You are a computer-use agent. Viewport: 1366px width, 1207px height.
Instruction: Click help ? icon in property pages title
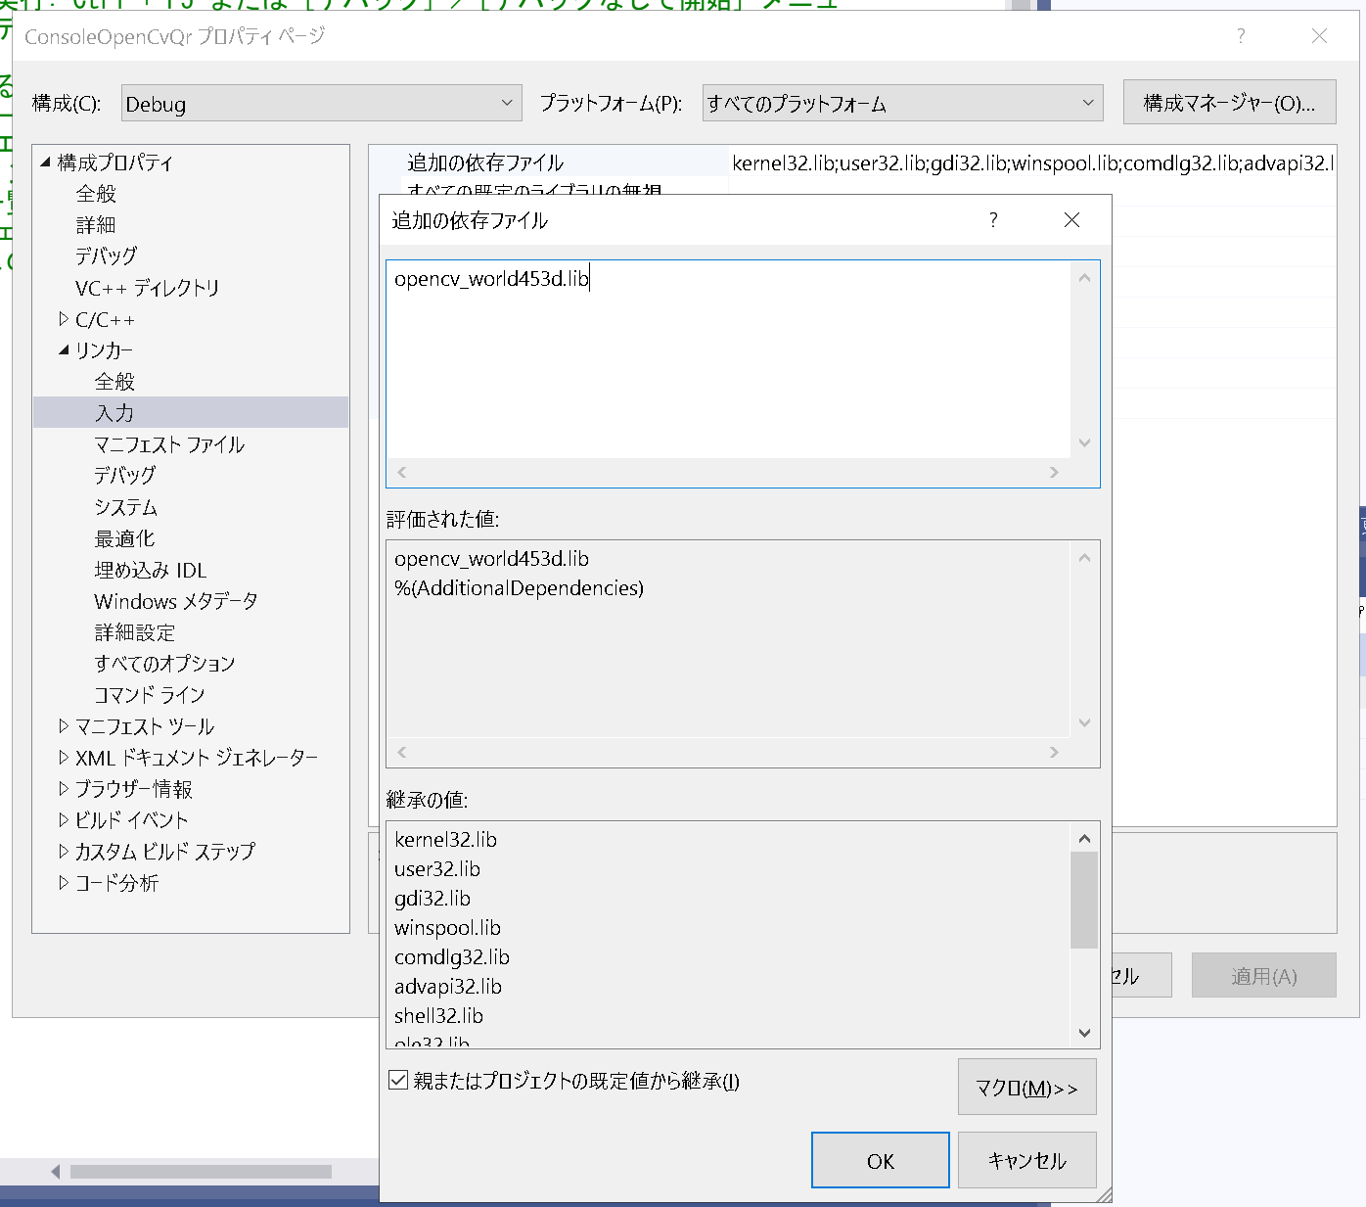coord(1241,36)
